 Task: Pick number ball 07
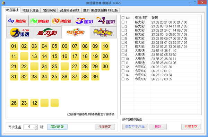click(x=75, y=46)
